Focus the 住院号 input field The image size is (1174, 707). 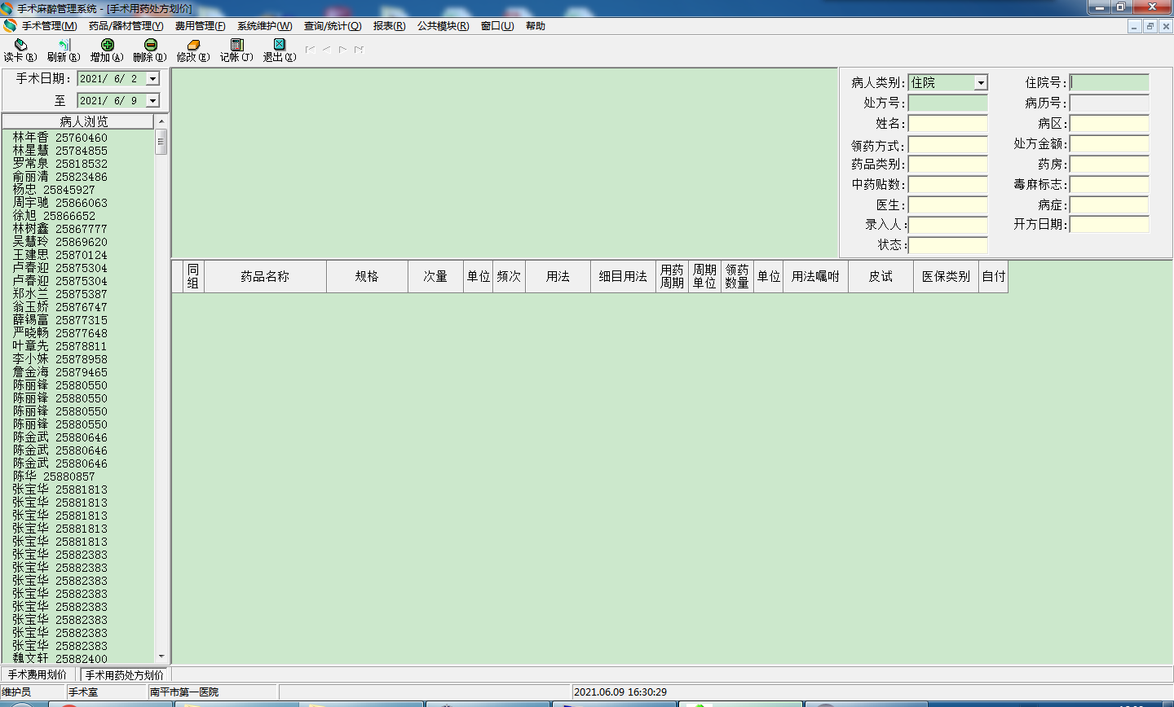click(x=1109, y=82)
